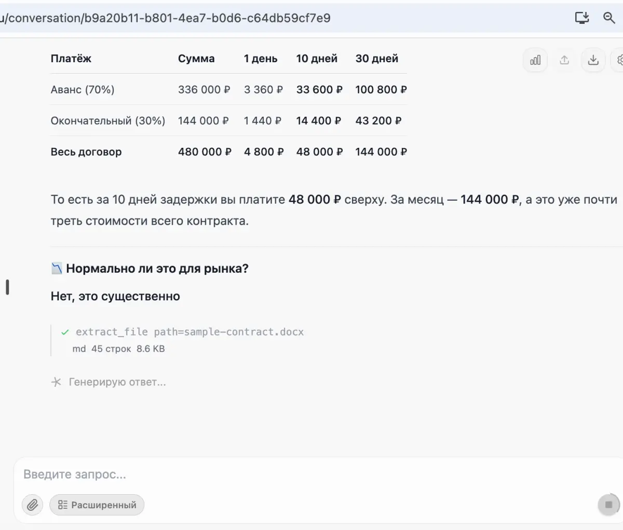The width and height of the screenshot is (623, 530).
Task: Click the 100 800 ₽ cell
Action: tap(381, 90)
